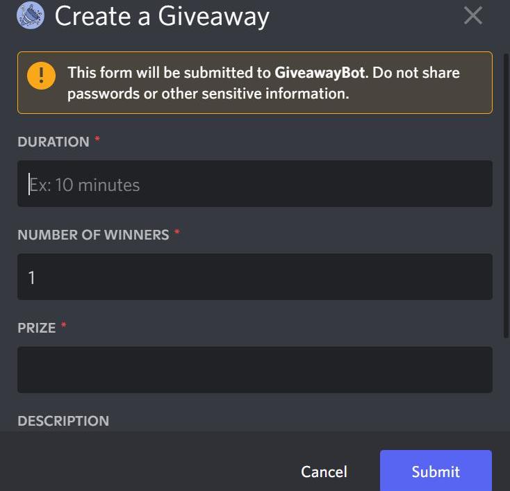This screenshot has height=491, width=510.
Task: Click the GiveawayBot avatar icon
Action: 31,15
